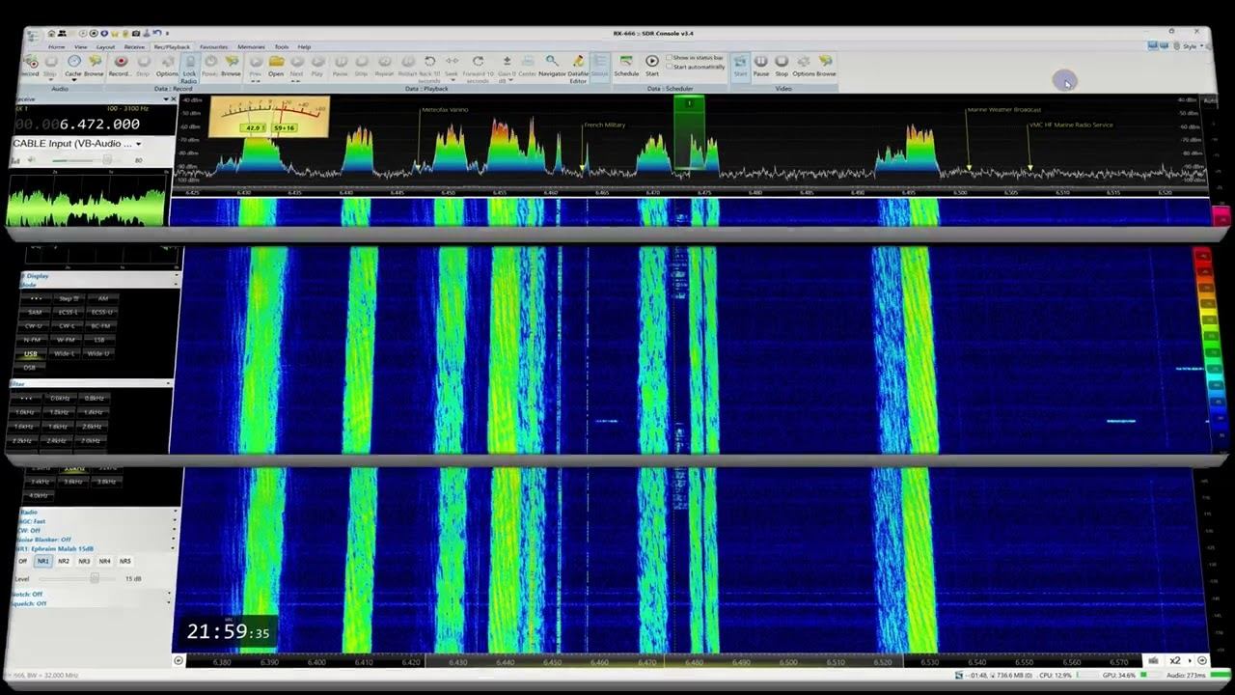Open the Receive ribbon tab

coord(134,46)
